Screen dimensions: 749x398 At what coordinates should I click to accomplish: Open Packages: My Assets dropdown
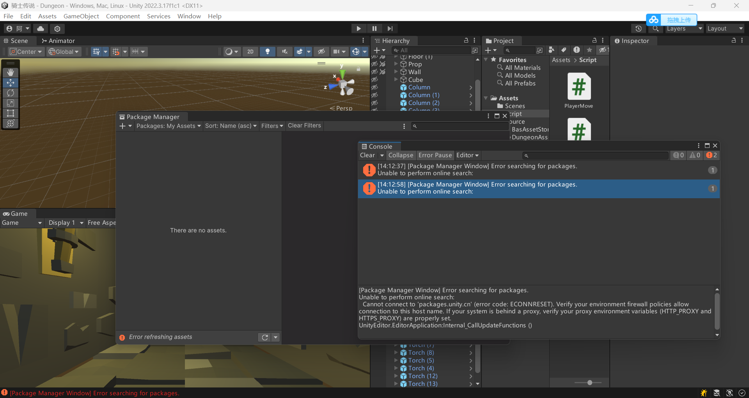click(x=169, y=126)
